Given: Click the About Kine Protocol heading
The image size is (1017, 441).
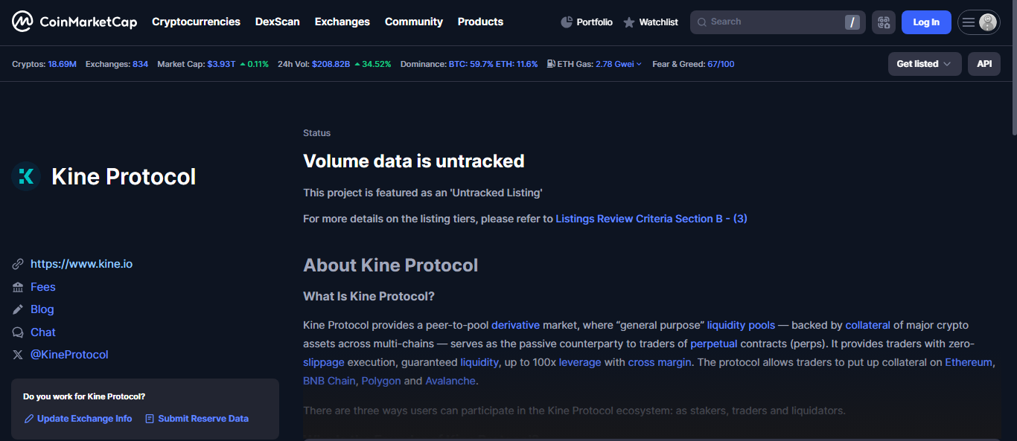Looking at the screenshot, I should coord(391,265).
